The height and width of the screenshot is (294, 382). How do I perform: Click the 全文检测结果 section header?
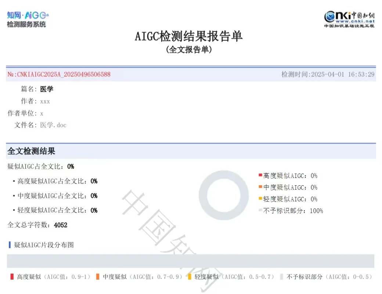[31, 151]
